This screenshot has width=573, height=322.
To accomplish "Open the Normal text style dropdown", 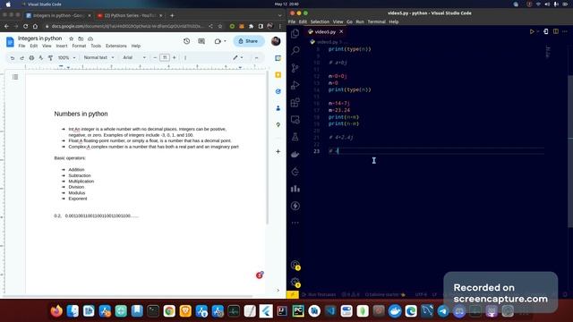I will tap(98, 57).
